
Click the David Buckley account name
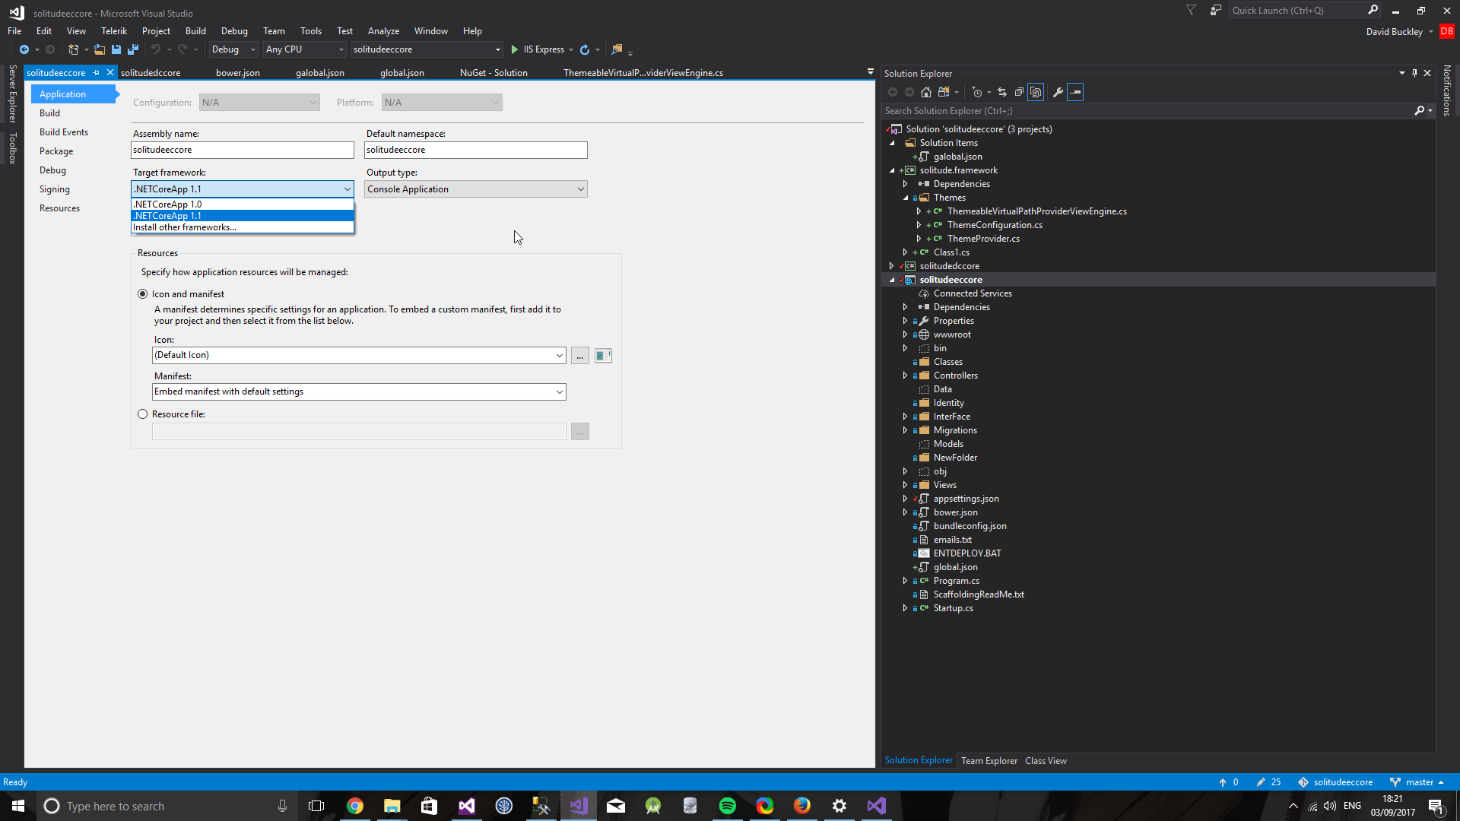pos(1394,32)
